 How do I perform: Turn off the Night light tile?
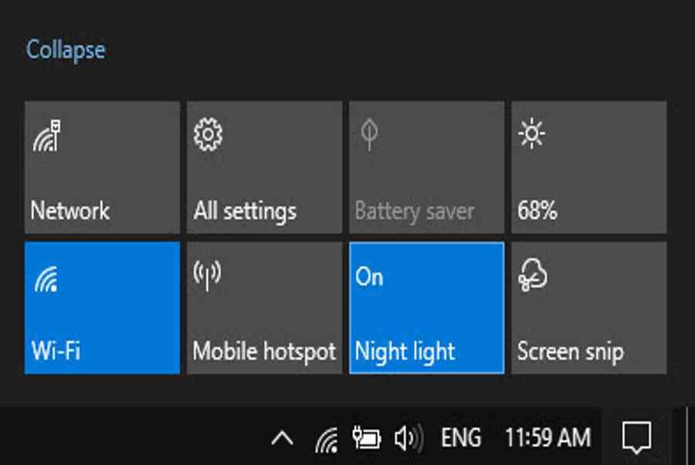(426, 308)
